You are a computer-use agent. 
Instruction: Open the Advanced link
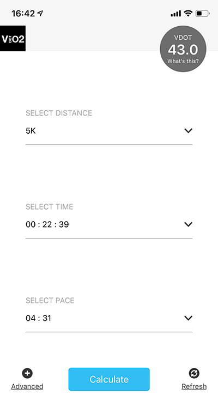[27, 386]
